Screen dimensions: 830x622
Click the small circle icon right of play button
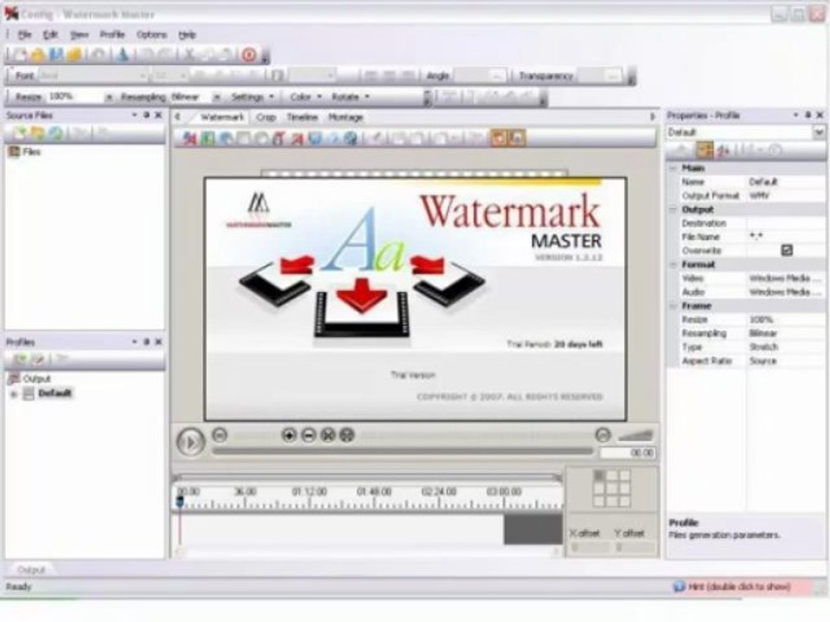click(220, 435)
